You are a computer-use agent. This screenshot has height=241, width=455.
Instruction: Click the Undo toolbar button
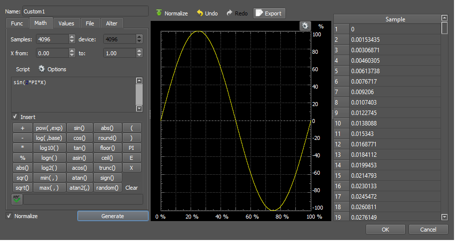pyautogui.click(x=207, y=13)
